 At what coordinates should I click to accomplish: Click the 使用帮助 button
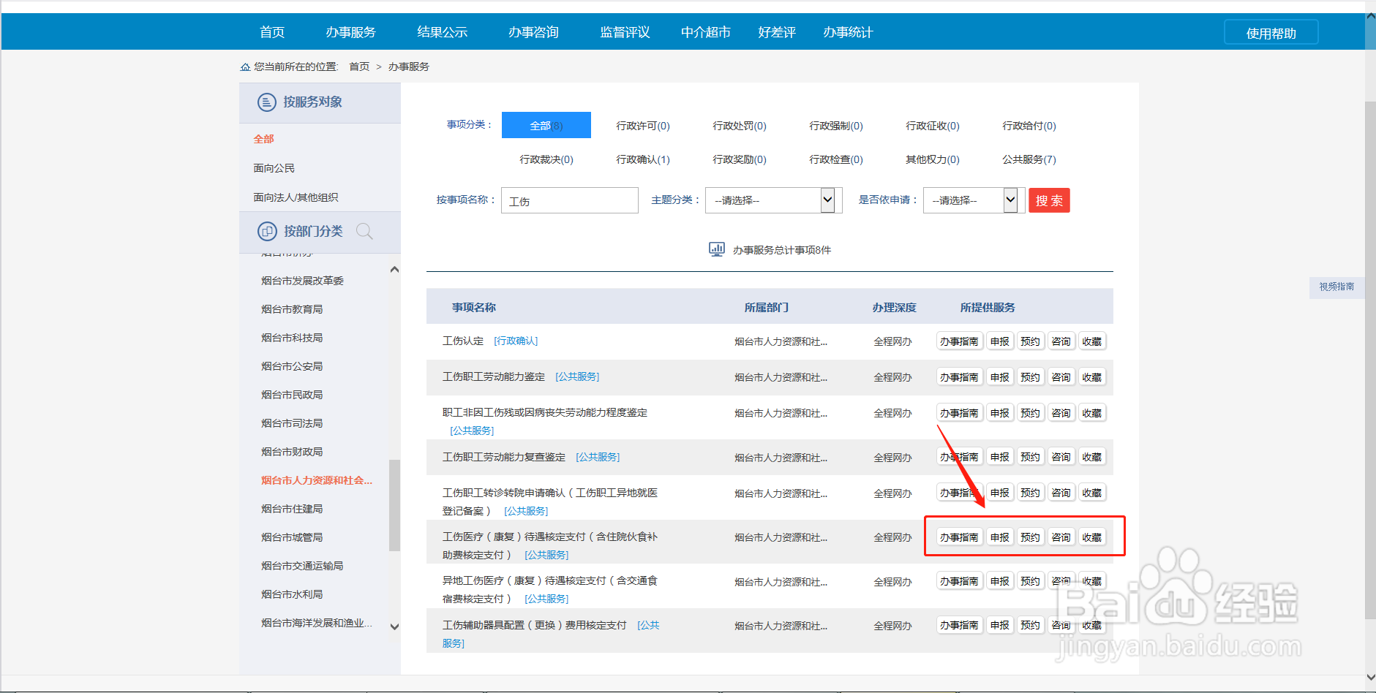coord(1271,31)
